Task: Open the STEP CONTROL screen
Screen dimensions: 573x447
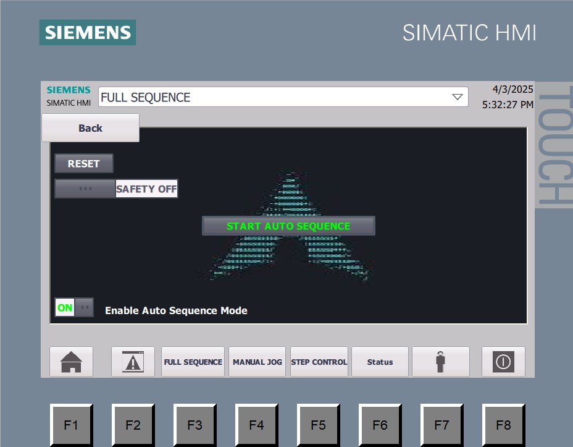Action: [x=319, y=362]
